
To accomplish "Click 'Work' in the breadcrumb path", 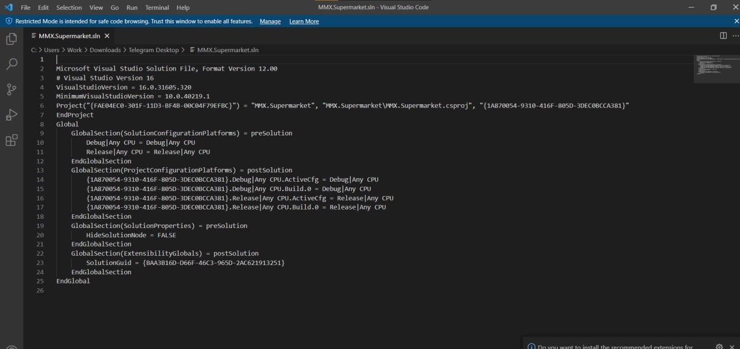I will (x=75, y=50).
